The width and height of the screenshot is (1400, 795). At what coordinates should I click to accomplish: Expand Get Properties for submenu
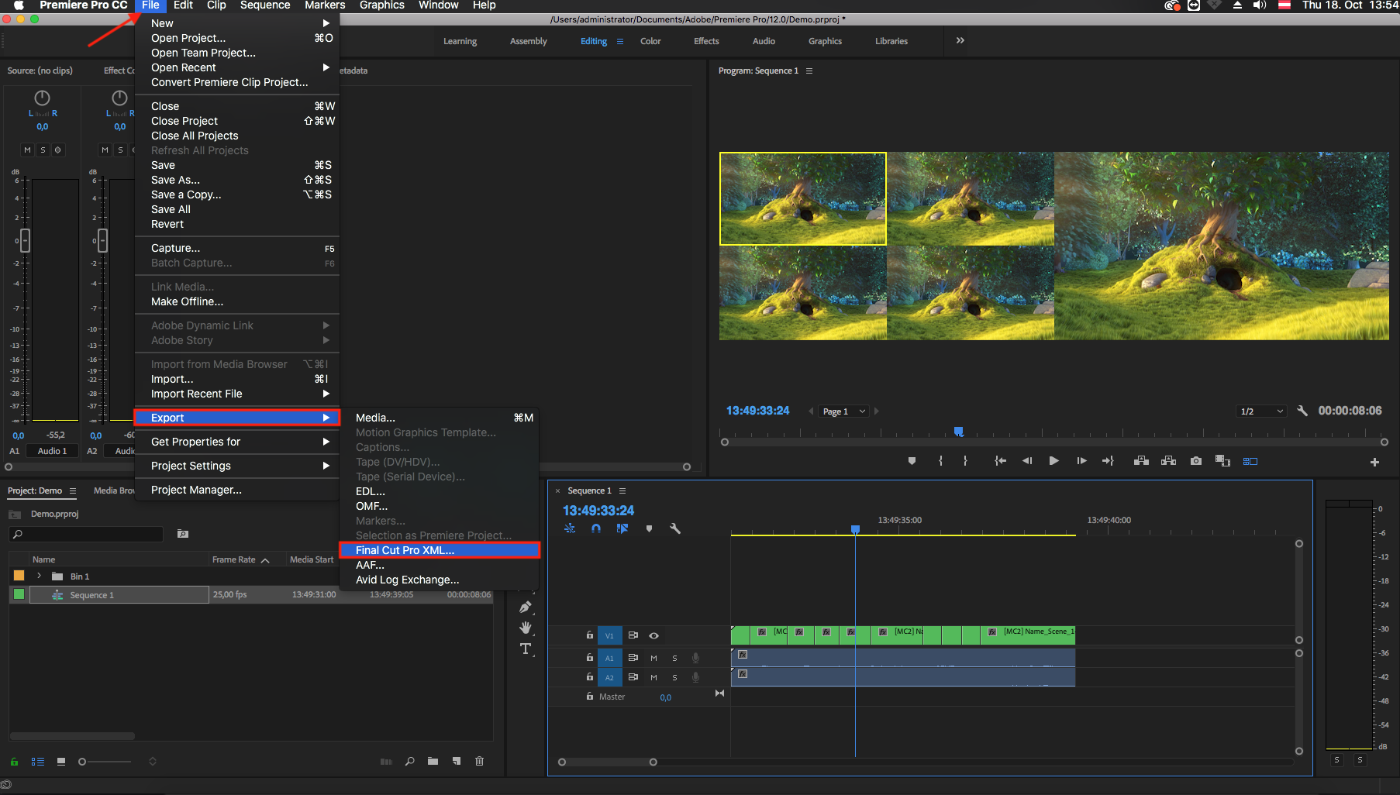(237, 442)
